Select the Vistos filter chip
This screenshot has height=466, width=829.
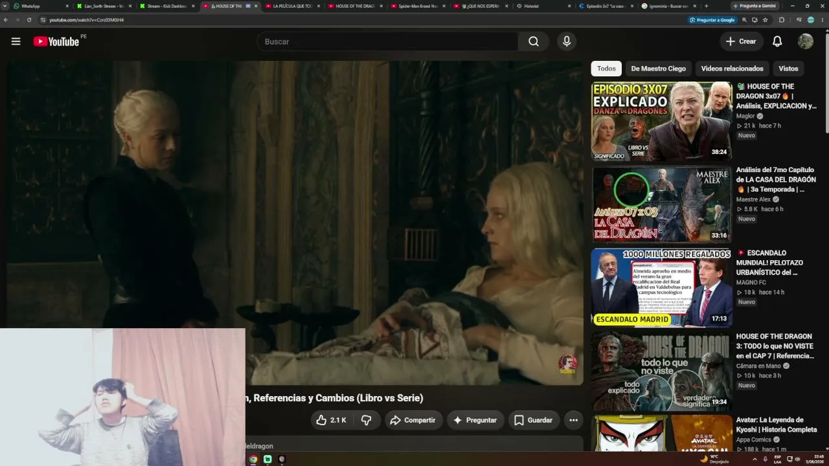point(788,69)
